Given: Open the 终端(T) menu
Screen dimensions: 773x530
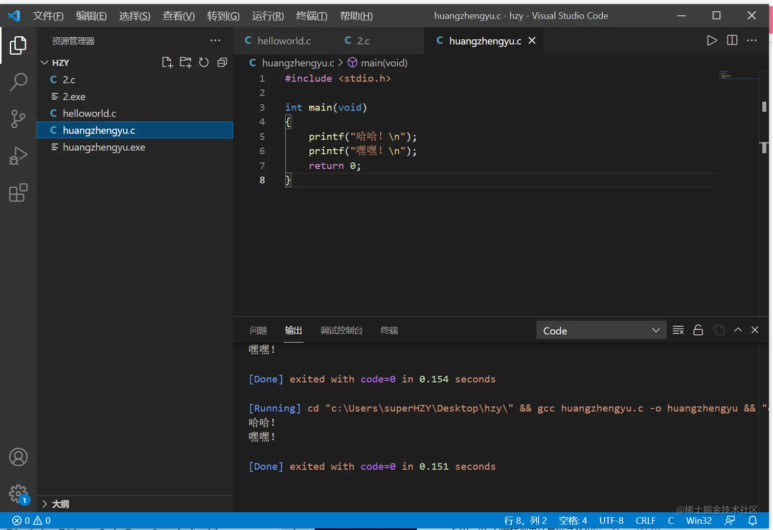Looking at the screenshot, I should (311, 16).
